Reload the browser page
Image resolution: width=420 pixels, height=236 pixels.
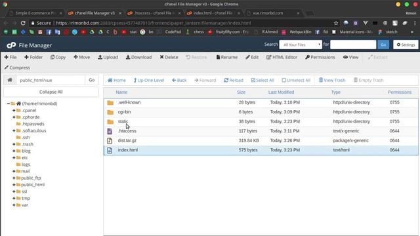(23, 23)
